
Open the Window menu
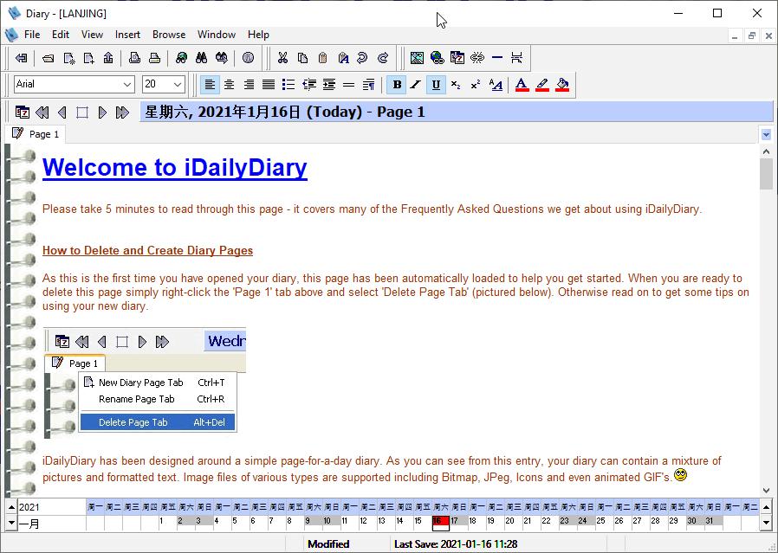217,35
